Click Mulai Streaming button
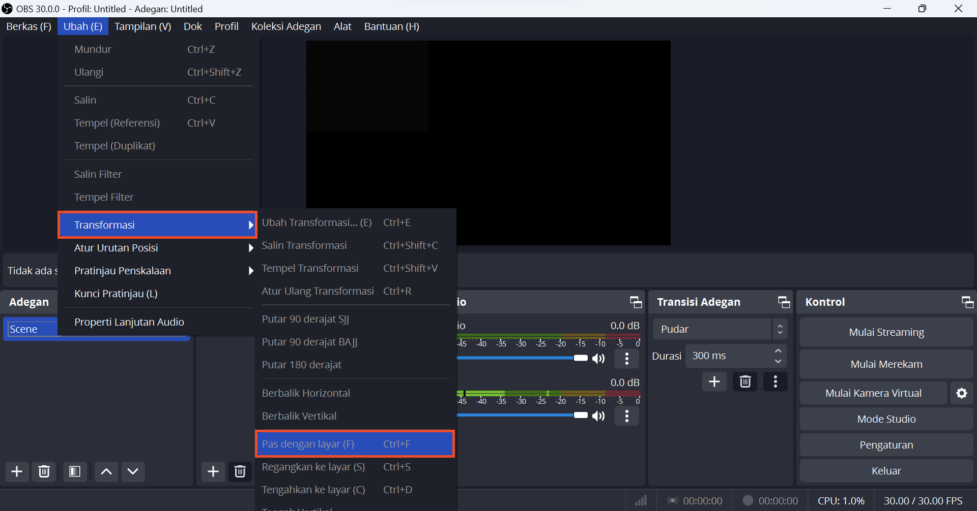Screen dimensions: 977x511 point(886,332)
